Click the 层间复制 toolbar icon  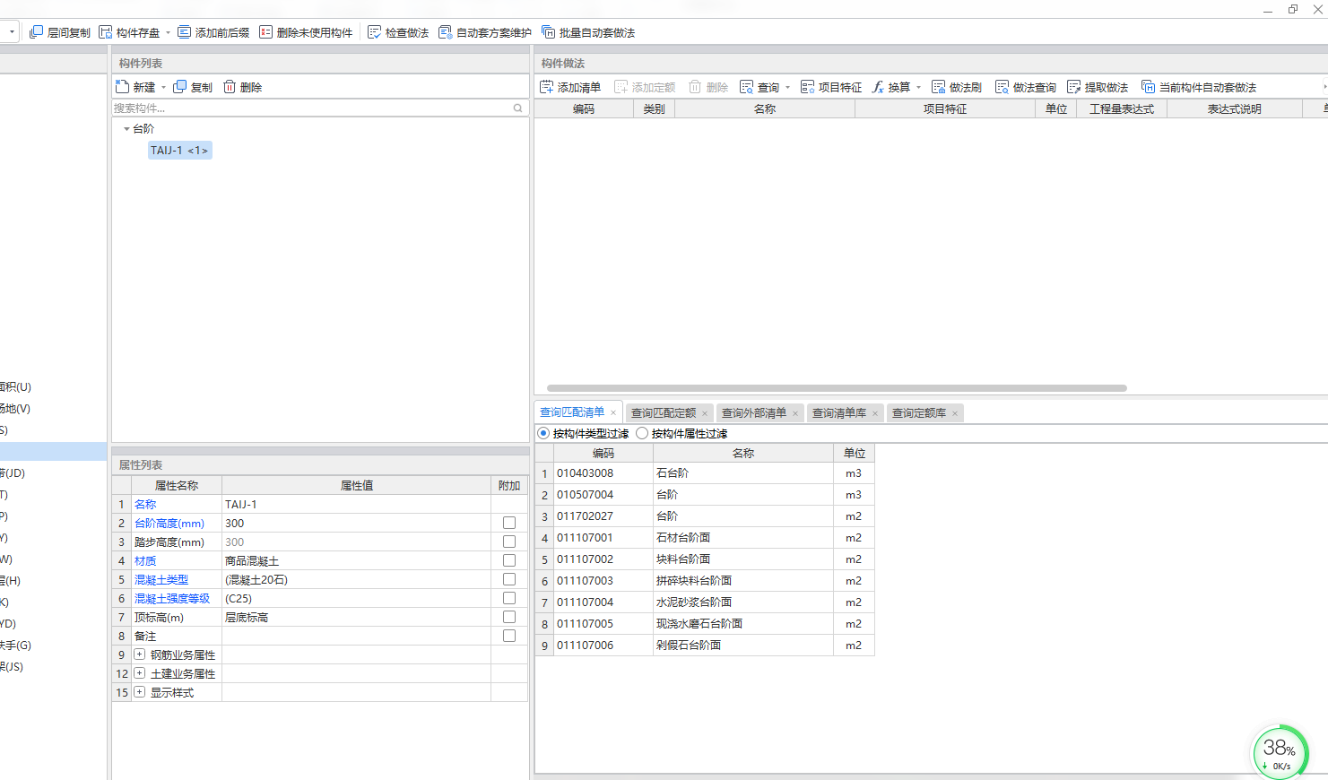[x=37, y=32]
